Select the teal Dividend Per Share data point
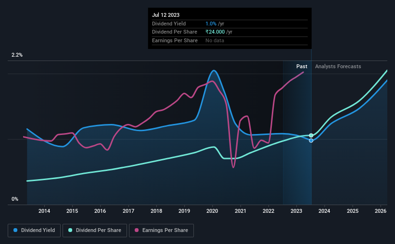395x244 pixels. 311,135
